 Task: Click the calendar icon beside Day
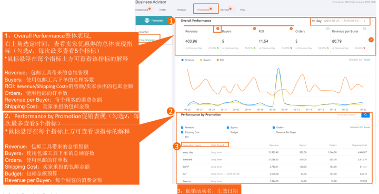[x=313, y=21]
